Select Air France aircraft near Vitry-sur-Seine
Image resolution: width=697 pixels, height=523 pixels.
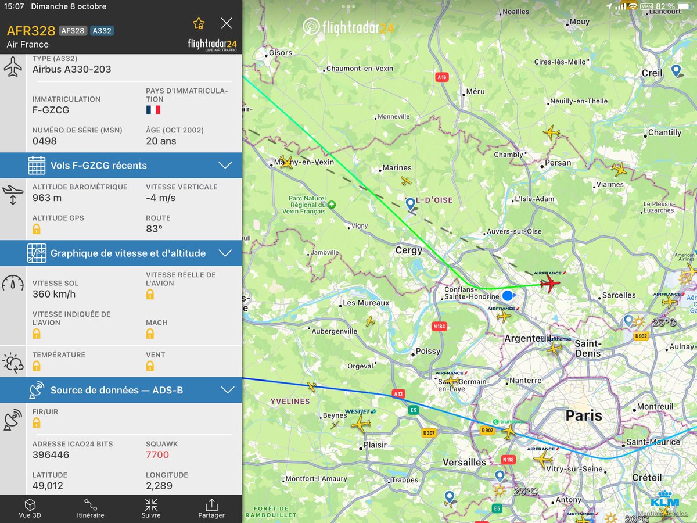[x=543, y=460]
